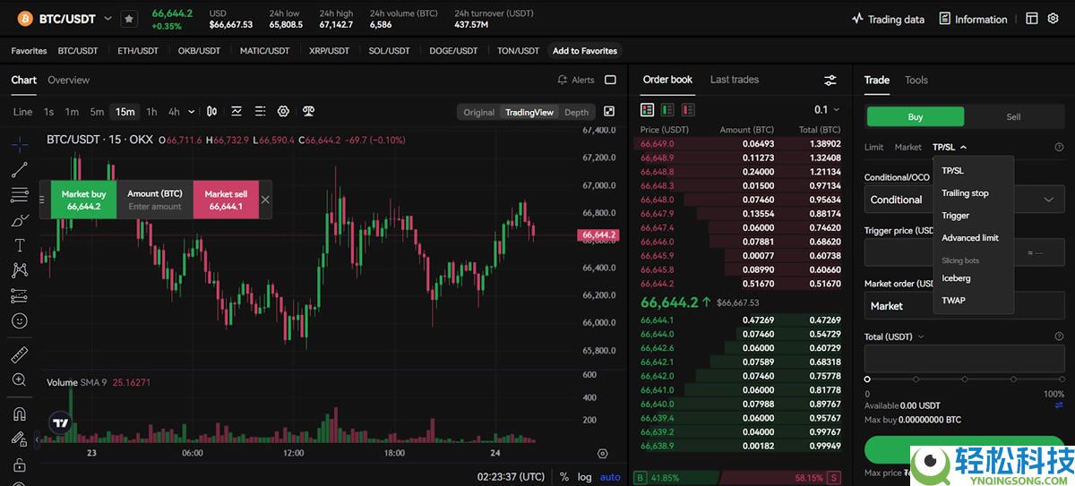The width and height of the screenshot is (1075, 486).
Task: Switch chart mode to Original
Action: [x=478, y=113]
